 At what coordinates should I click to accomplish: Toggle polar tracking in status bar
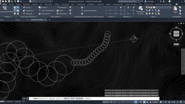click(x=123, y=102)
